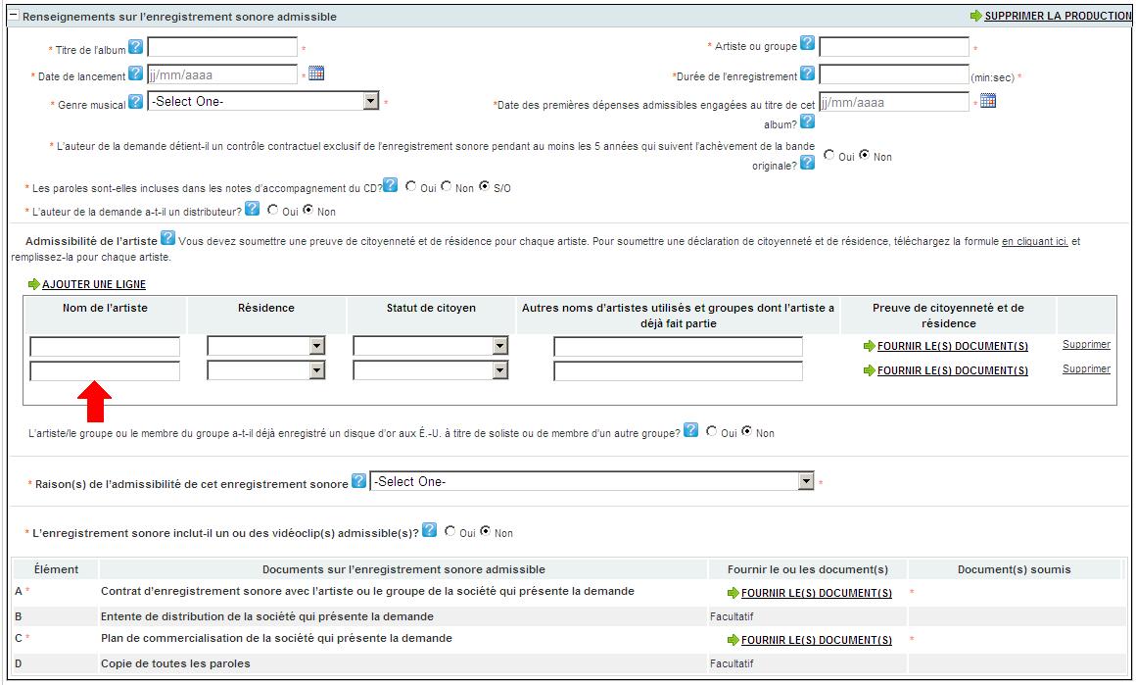Click Fournir le(s) document(s) for element A
The height and width of the screenshot is (685, 1136).
[x=817, y=593]
